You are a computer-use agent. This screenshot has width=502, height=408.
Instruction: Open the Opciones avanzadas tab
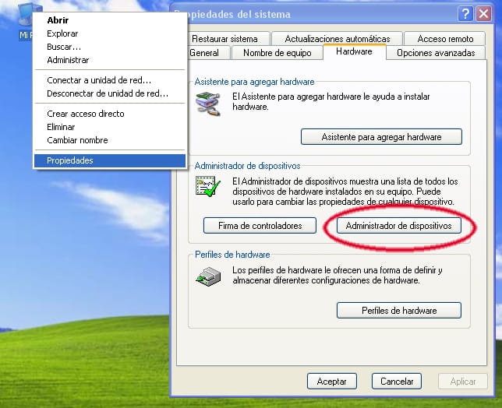[x=436, y=53]
